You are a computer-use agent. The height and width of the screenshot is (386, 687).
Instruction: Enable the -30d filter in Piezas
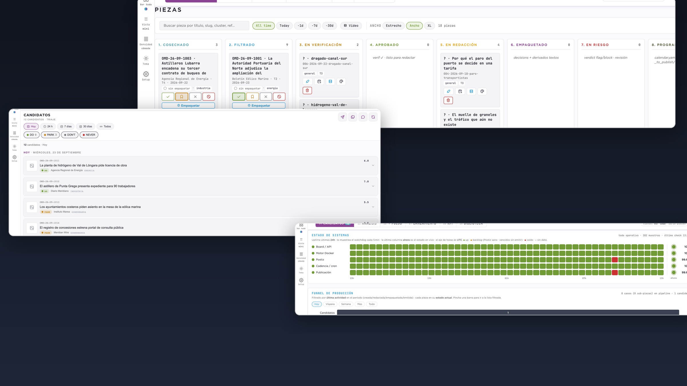coord(329,26)
